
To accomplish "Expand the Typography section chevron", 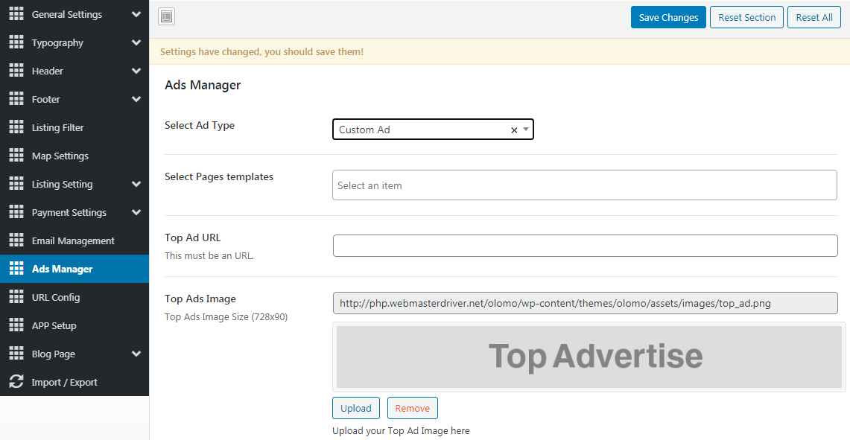I will pyautogui.click(x=136, y=43).
